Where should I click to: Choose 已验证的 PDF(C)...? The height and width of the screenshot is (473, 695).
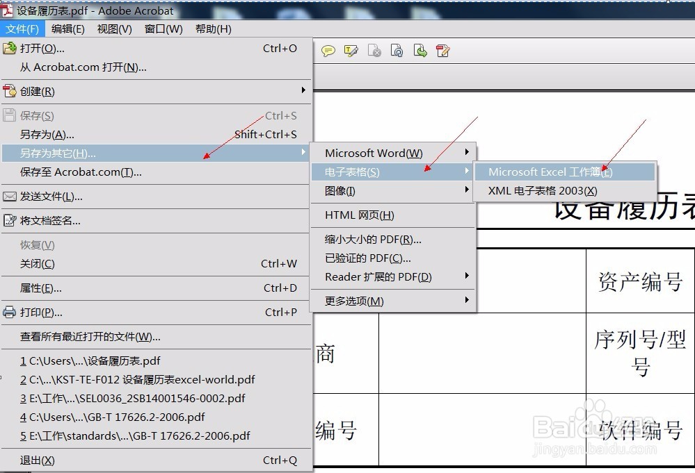[393, 258]
